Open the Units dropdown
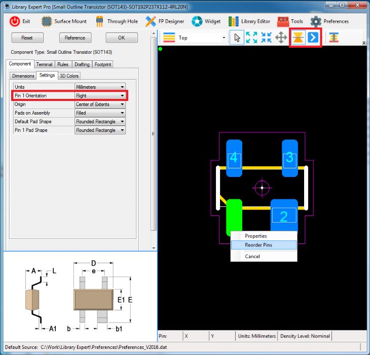Image resolution: width=370 pixels, height=355 pixels. [122, 87]
